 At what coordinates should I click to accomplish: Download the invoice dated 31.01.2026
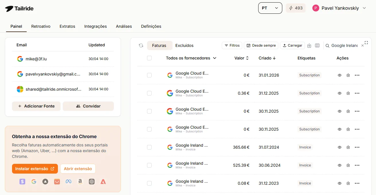tap(348, 75)
